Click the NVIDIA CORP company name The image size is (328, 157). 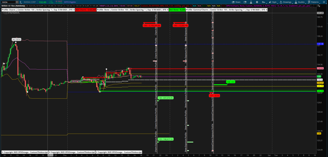(29, 2)
